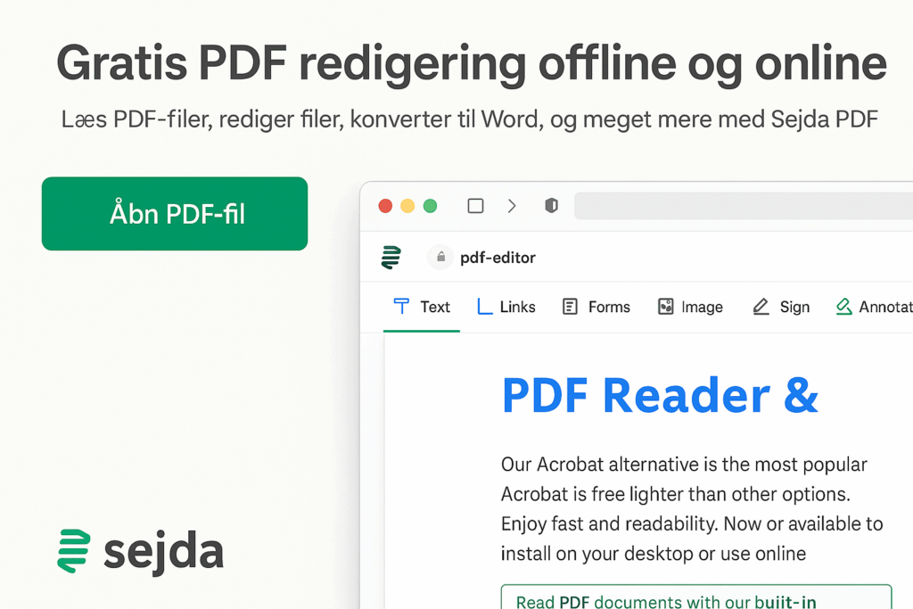Click Read PDF documents with our built-in box
The width and height of the screenshot is (913, 609).
point(696,597)
